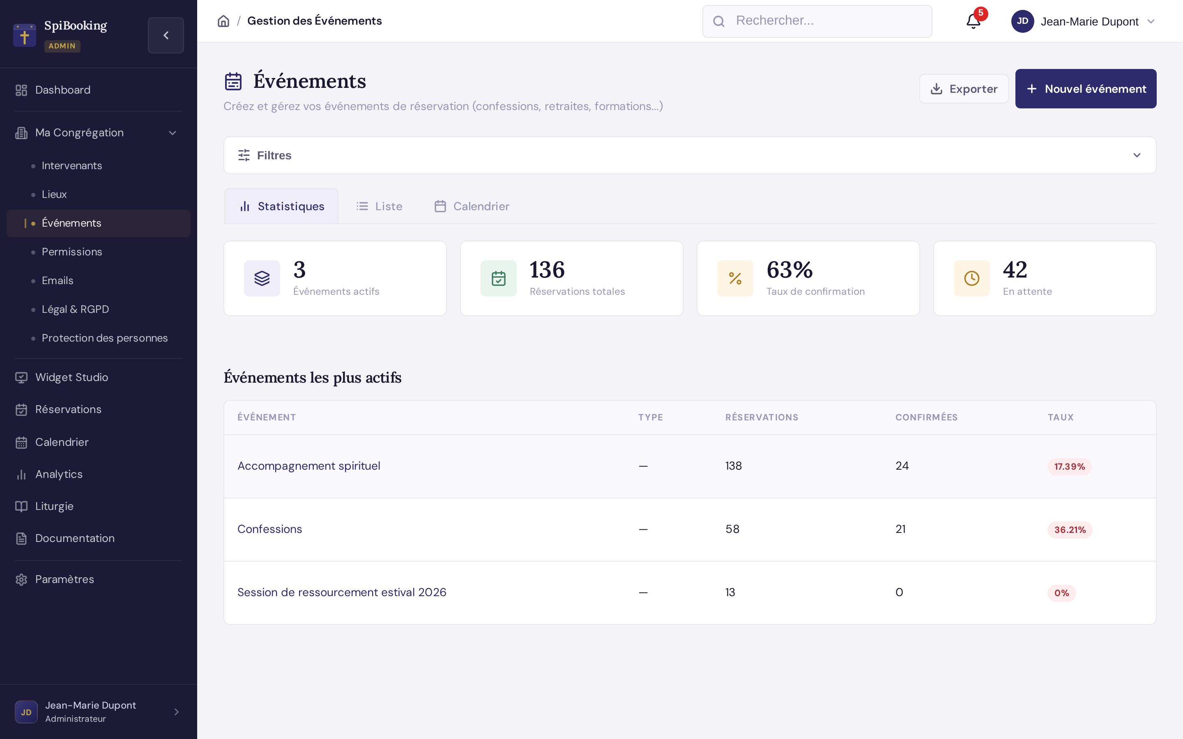The image size is (1183, 739).
Task: Click the Calendrier icon in the sidebar
Action: (21, 442)
